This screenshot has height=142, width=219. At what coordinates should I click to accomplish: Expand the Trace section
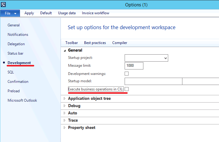pyautogui.click(x=64, y=120)
